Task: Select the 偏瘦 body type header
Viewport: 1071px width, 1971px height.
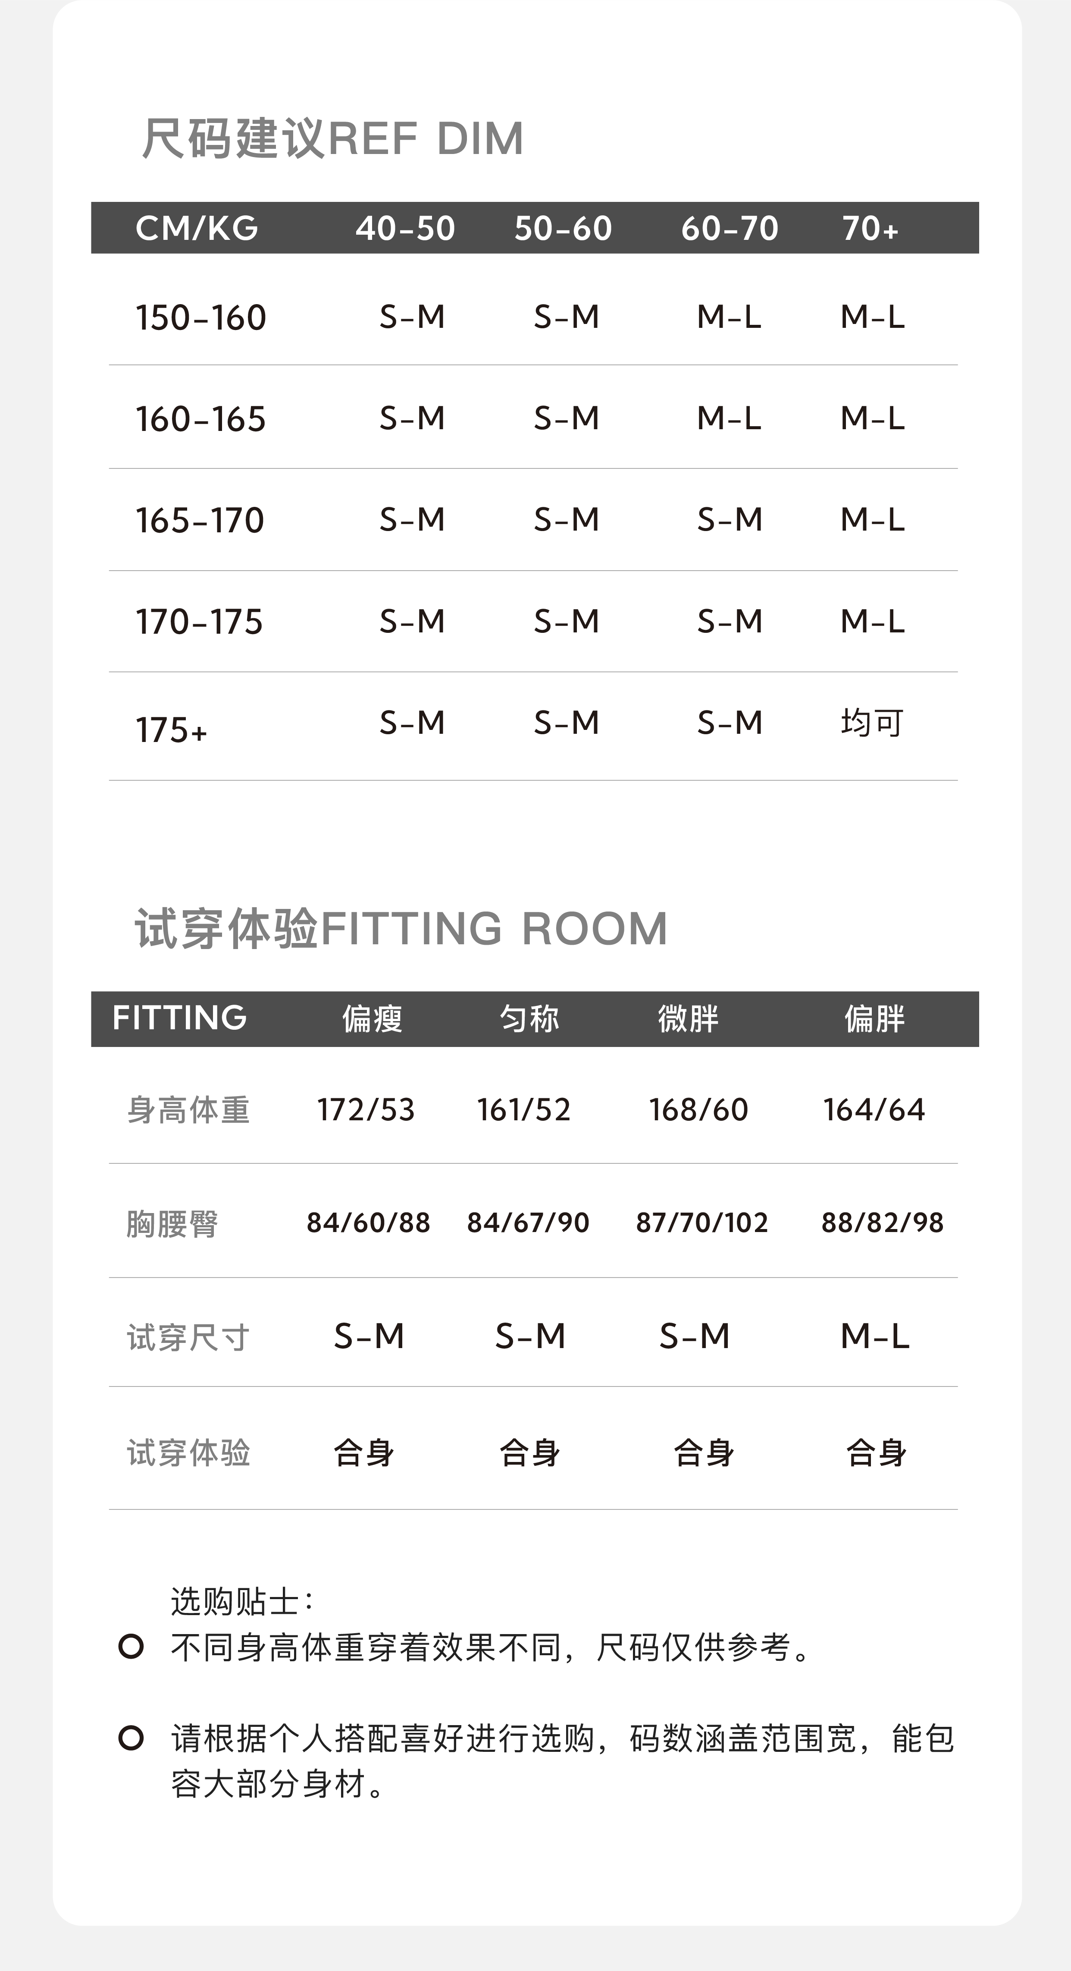Action: pyautogui.click(x=372, y=1019)
